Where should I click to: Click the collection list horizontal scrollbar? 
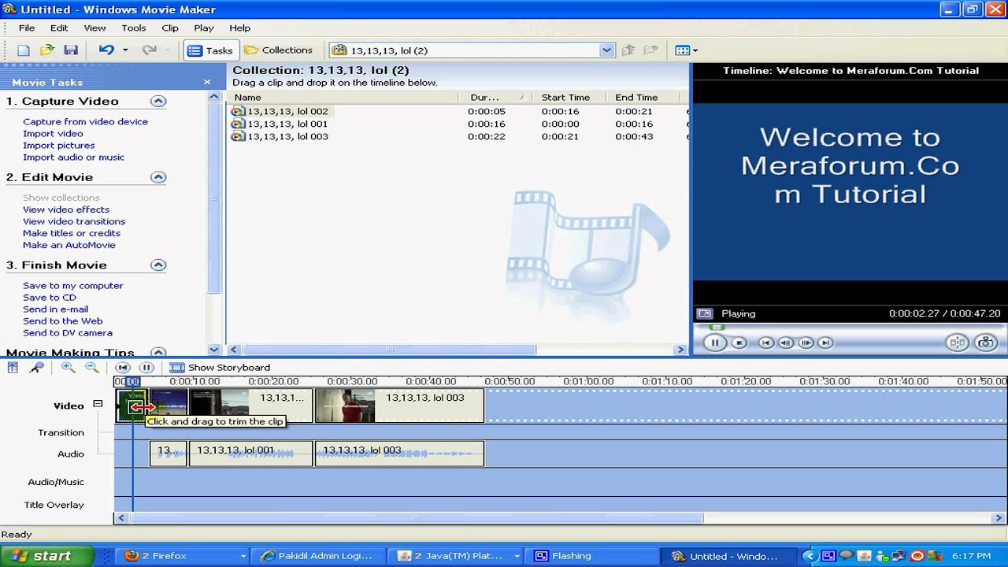pos(390,350)
